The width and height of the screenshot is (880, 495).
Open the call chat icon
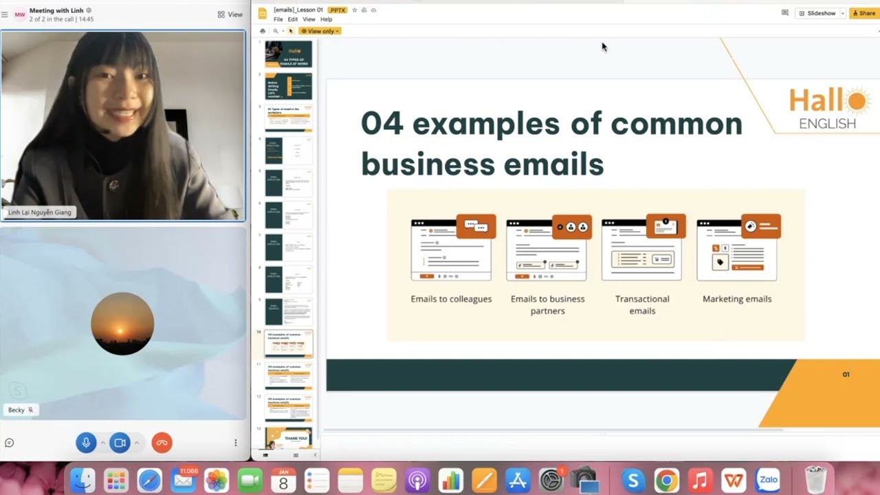pyautogui.click(x=10, y=443)
